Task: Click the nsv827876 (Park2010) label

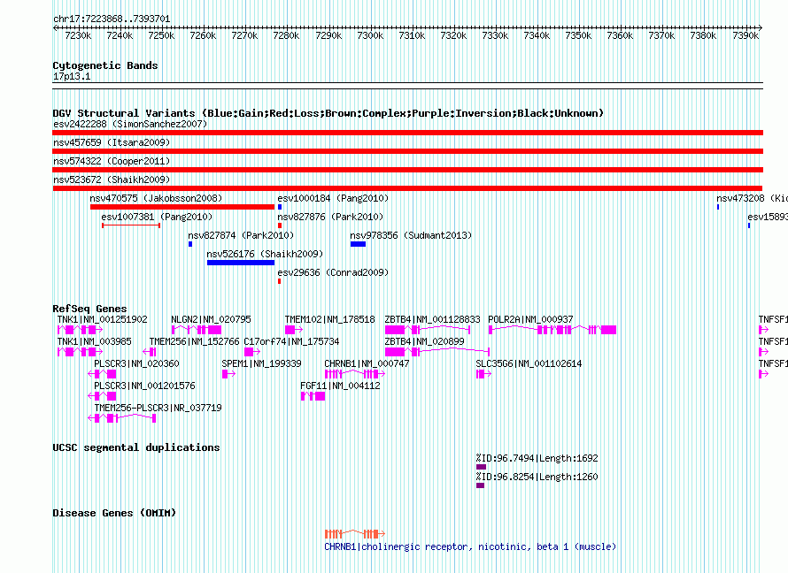Action: (330, 217)
